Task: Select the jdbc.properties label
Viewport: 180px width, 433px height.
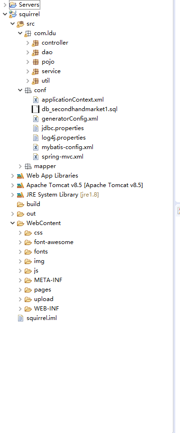Action: click(x=63, y=128)
